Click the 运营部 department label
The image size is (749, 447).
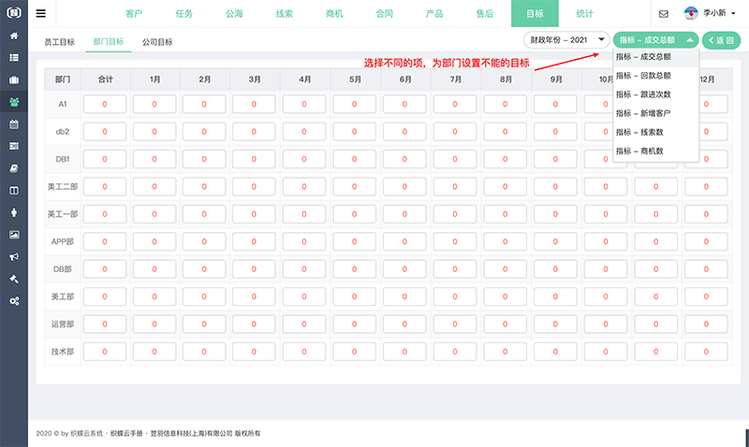[63, 324]
